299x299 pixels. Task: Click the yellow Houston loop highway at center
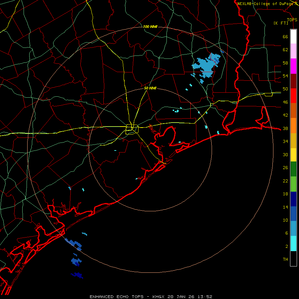click(x=132, y=129)
